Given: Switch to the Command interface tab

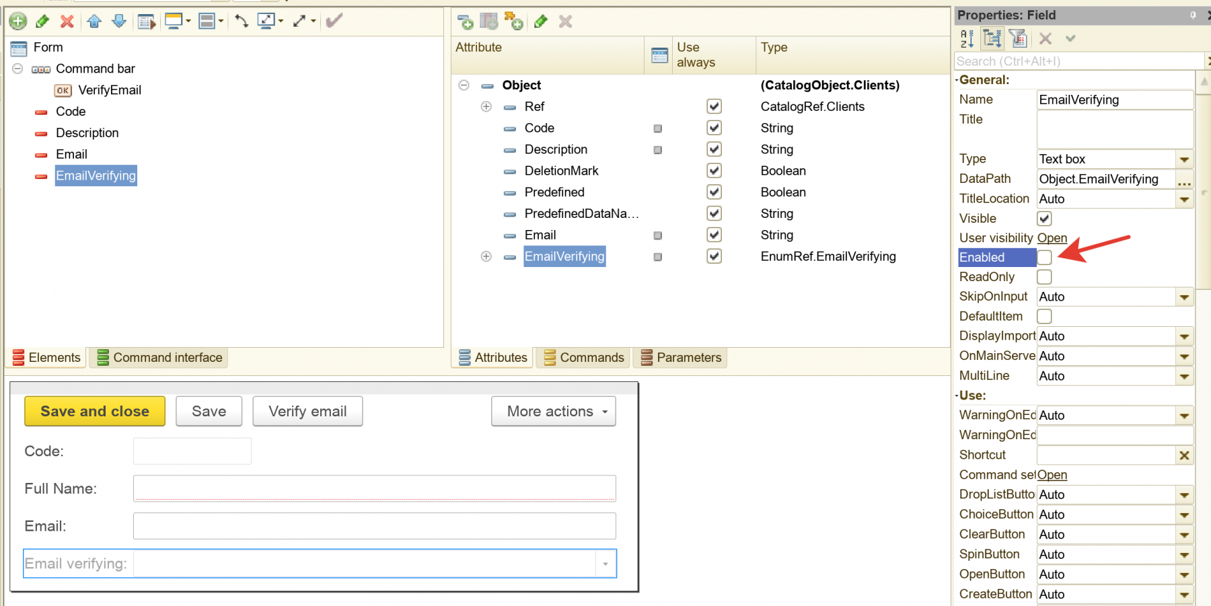Looking at the screenshot, I should 159,358.
